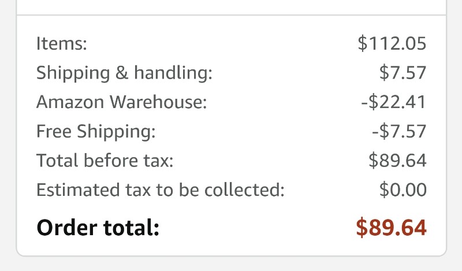Click gray background below summary card
Image resolution: width=462 pixels, height=271 pixels.
click(x=232, y=264)
